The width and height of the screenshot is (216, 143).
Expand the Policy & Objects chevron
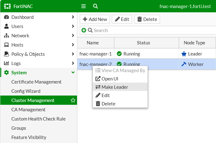click(x=73, y=54)
